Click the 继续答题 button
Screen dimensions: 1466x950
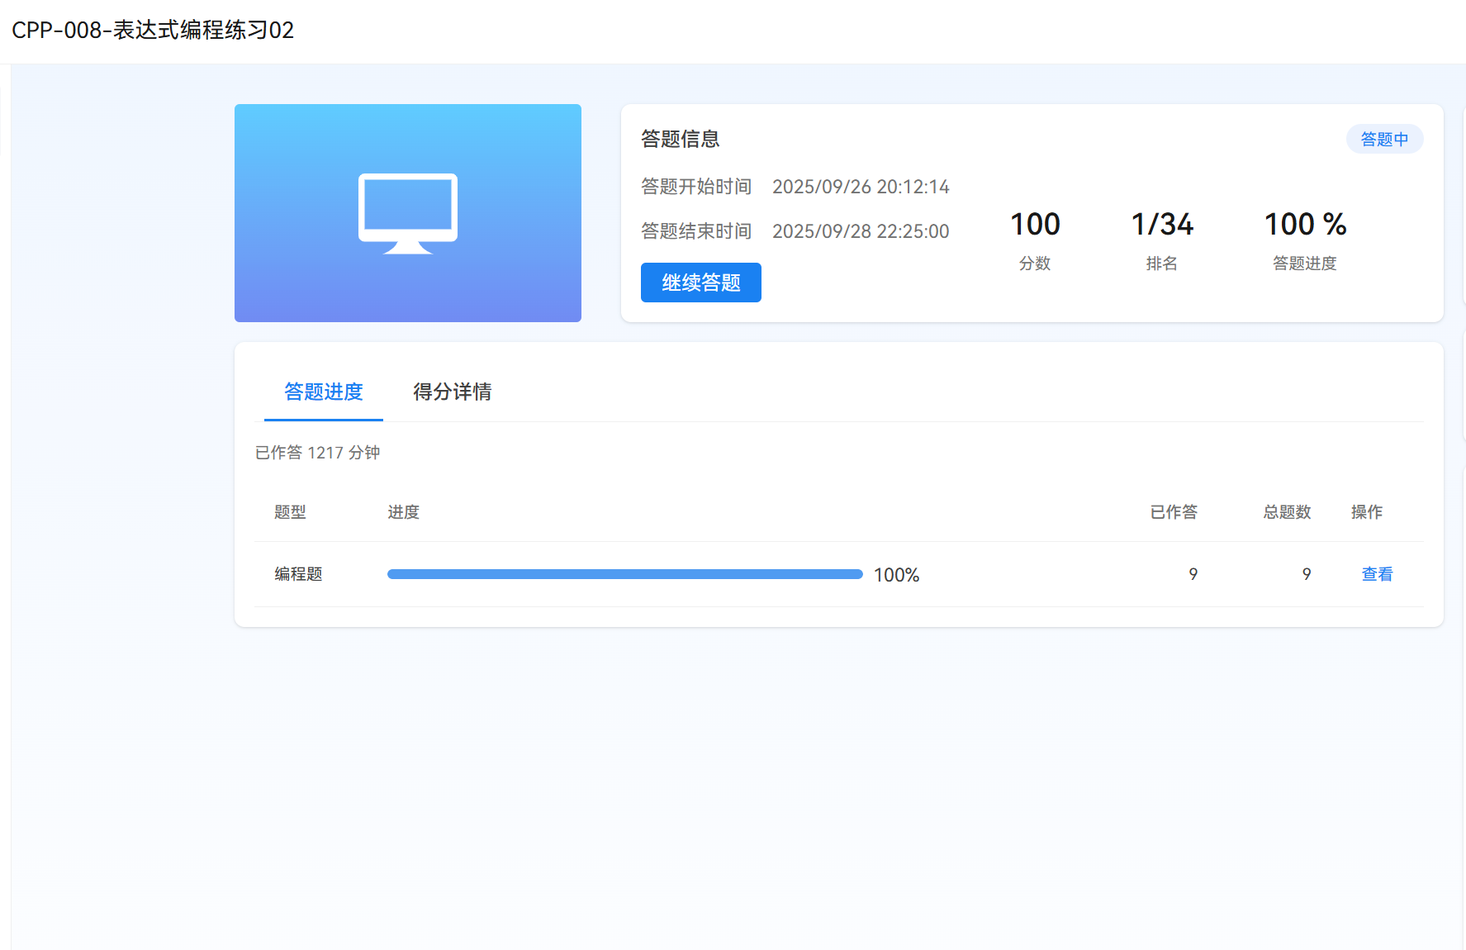point(700,283)
